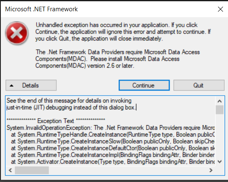
Task: Click the red error icon
Action: [17, 33]
